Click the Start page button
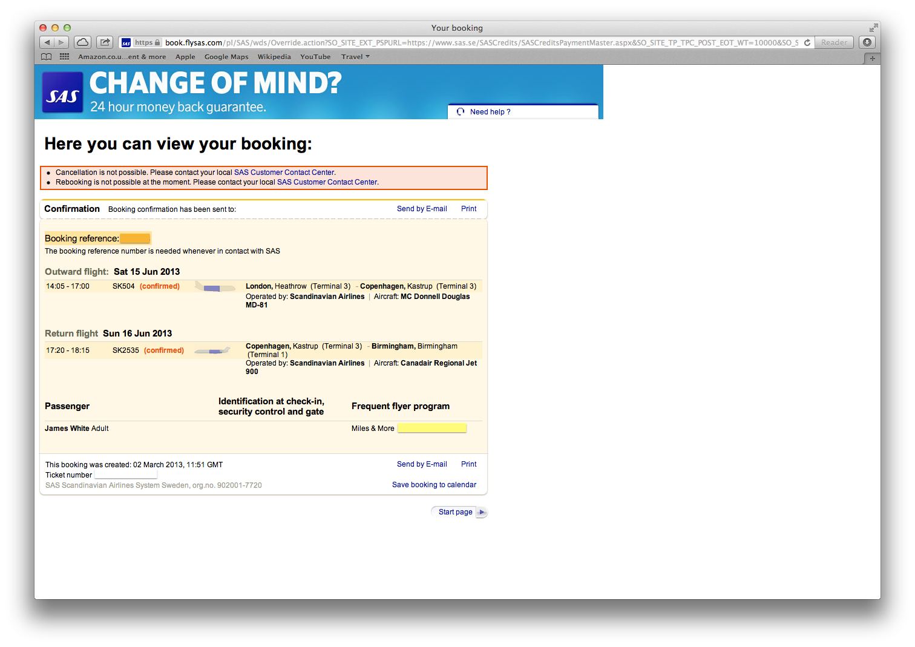The width and height of the screenshot is (915, 647). pyautogui.click(x=459, y=512)
